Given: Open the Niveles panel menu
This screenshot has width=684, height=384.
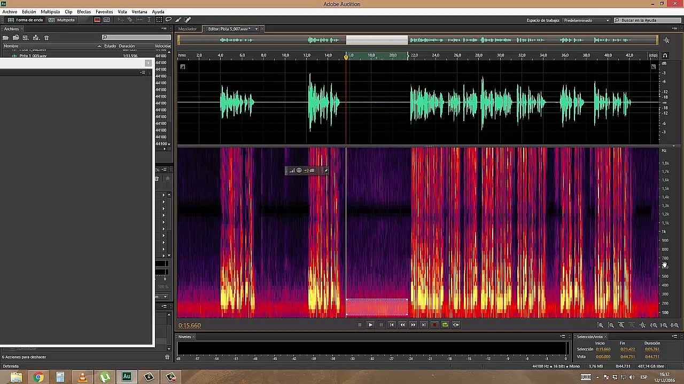Looking at the screenshot, I should [563, 337].
